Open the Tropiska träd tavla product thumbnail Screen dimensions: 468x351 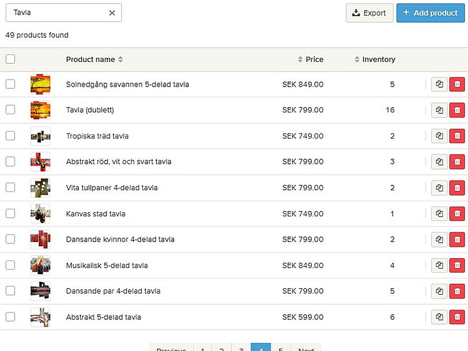coord(40,136)
